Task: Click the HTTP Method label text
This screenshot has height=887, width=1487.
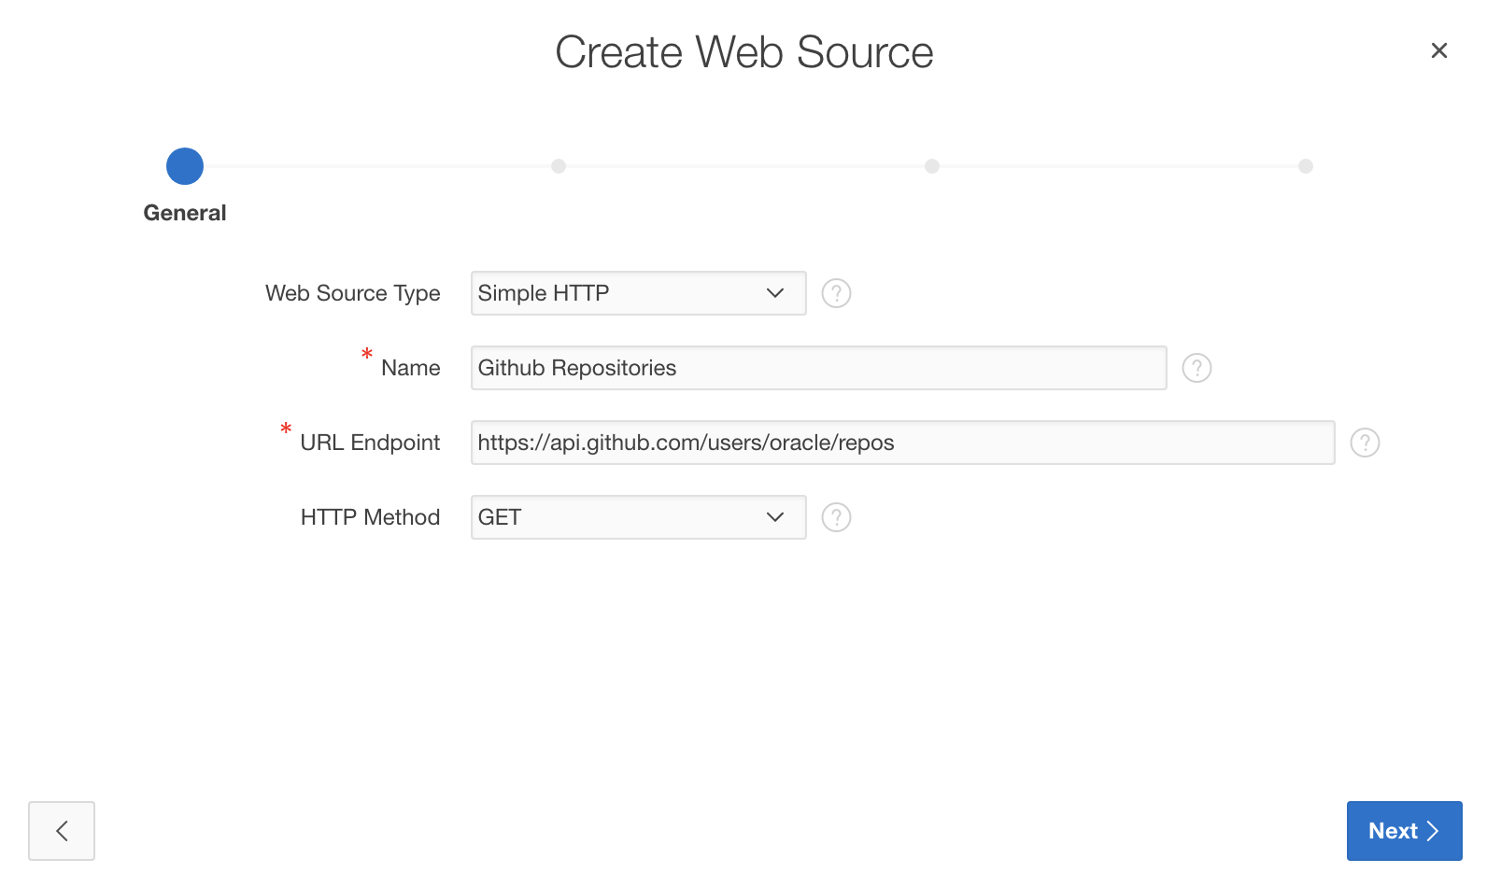Action: (x=370, y=517)
